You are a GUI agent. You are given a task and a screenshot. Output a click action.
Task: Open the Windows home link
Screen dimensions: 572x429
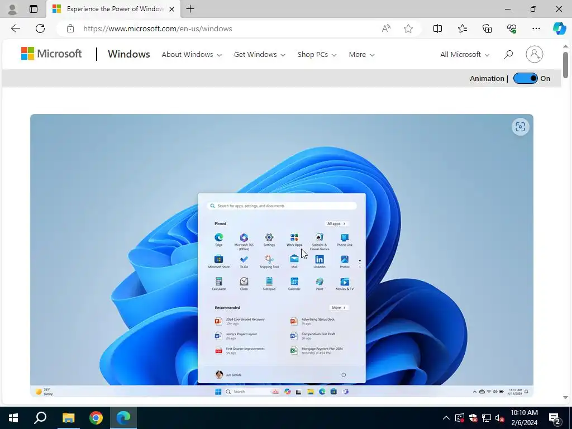(x=129, y=54)
